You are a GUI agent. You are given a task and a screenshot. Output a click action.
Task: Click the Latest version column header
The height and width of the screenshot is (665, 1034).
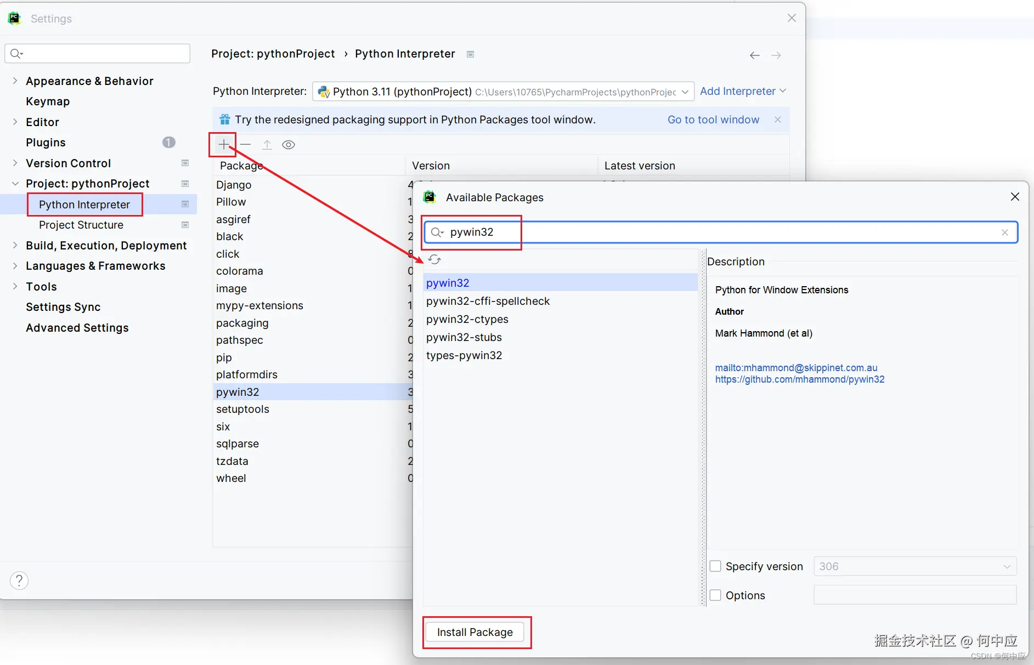tap(694, 166)
